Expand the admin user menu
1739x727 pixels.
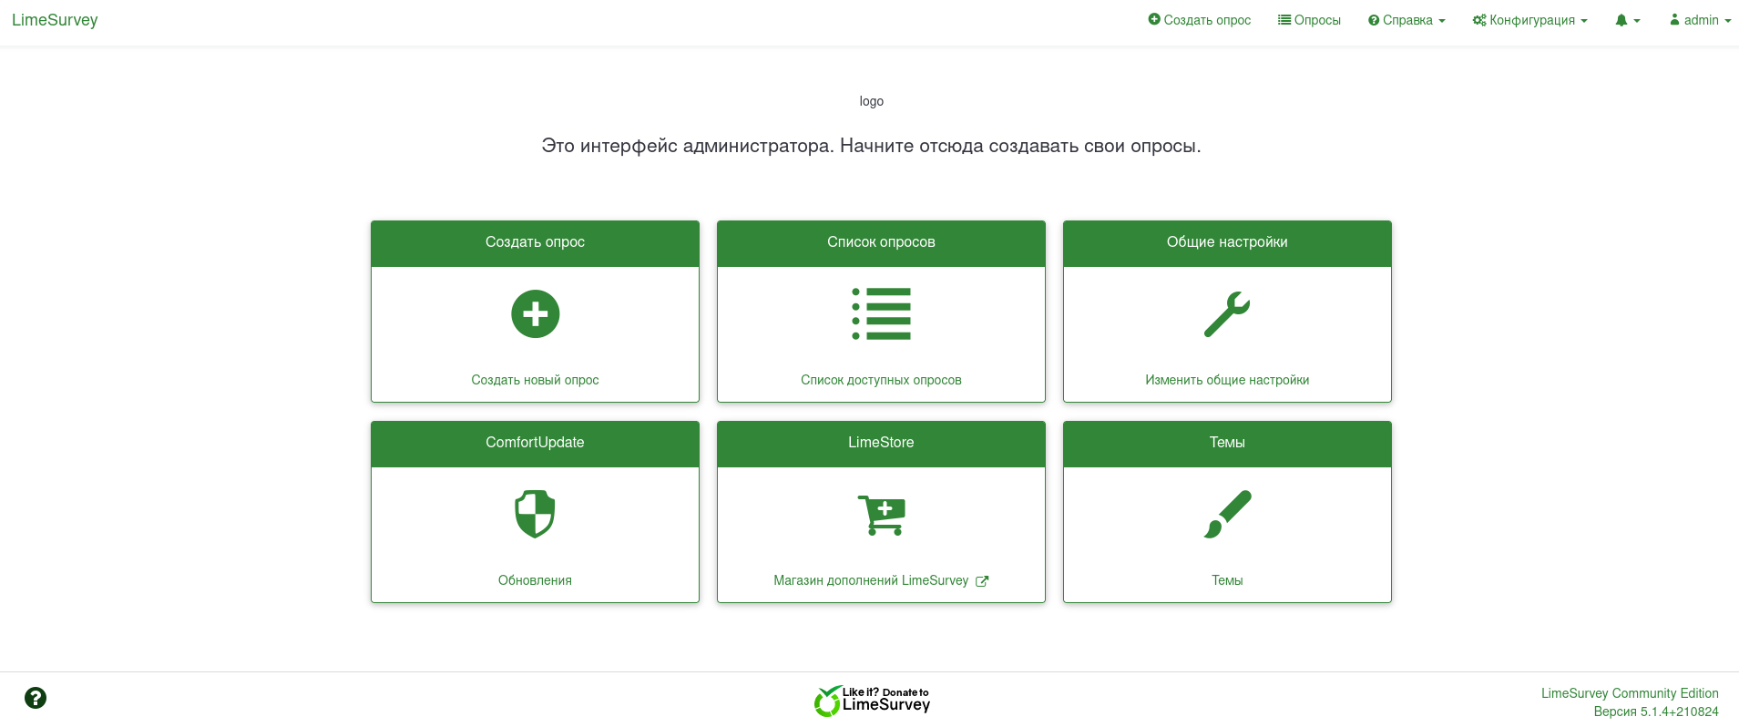coord(1700,20)
